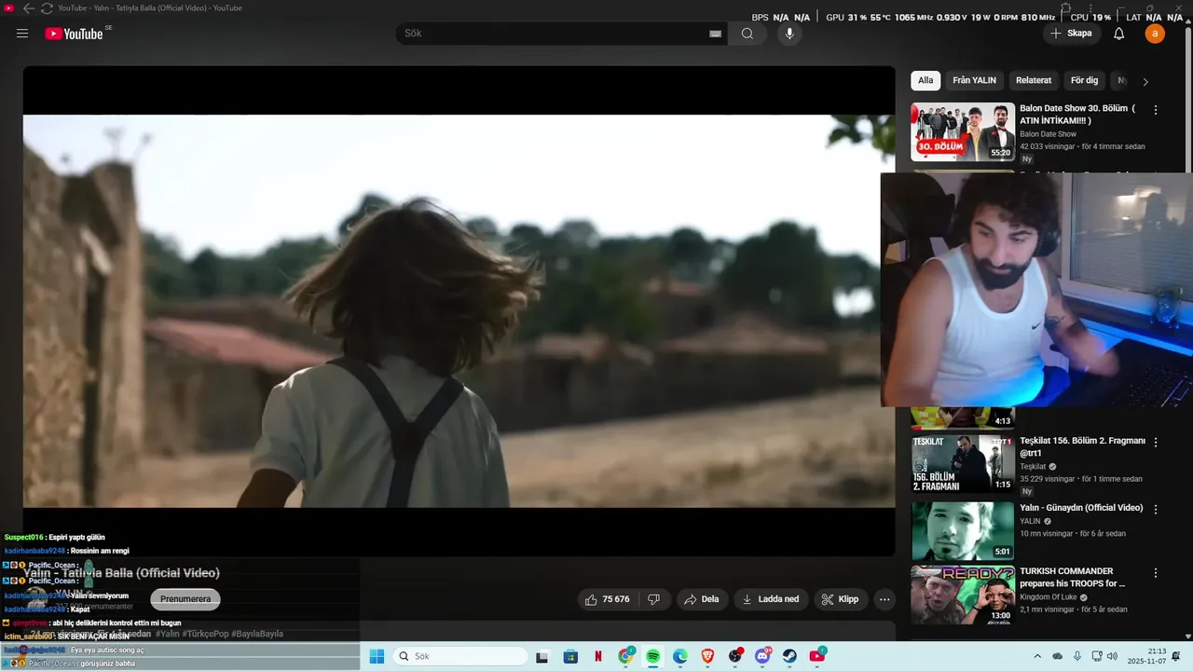Open more actions three-dot menu below video

[884, 599]
